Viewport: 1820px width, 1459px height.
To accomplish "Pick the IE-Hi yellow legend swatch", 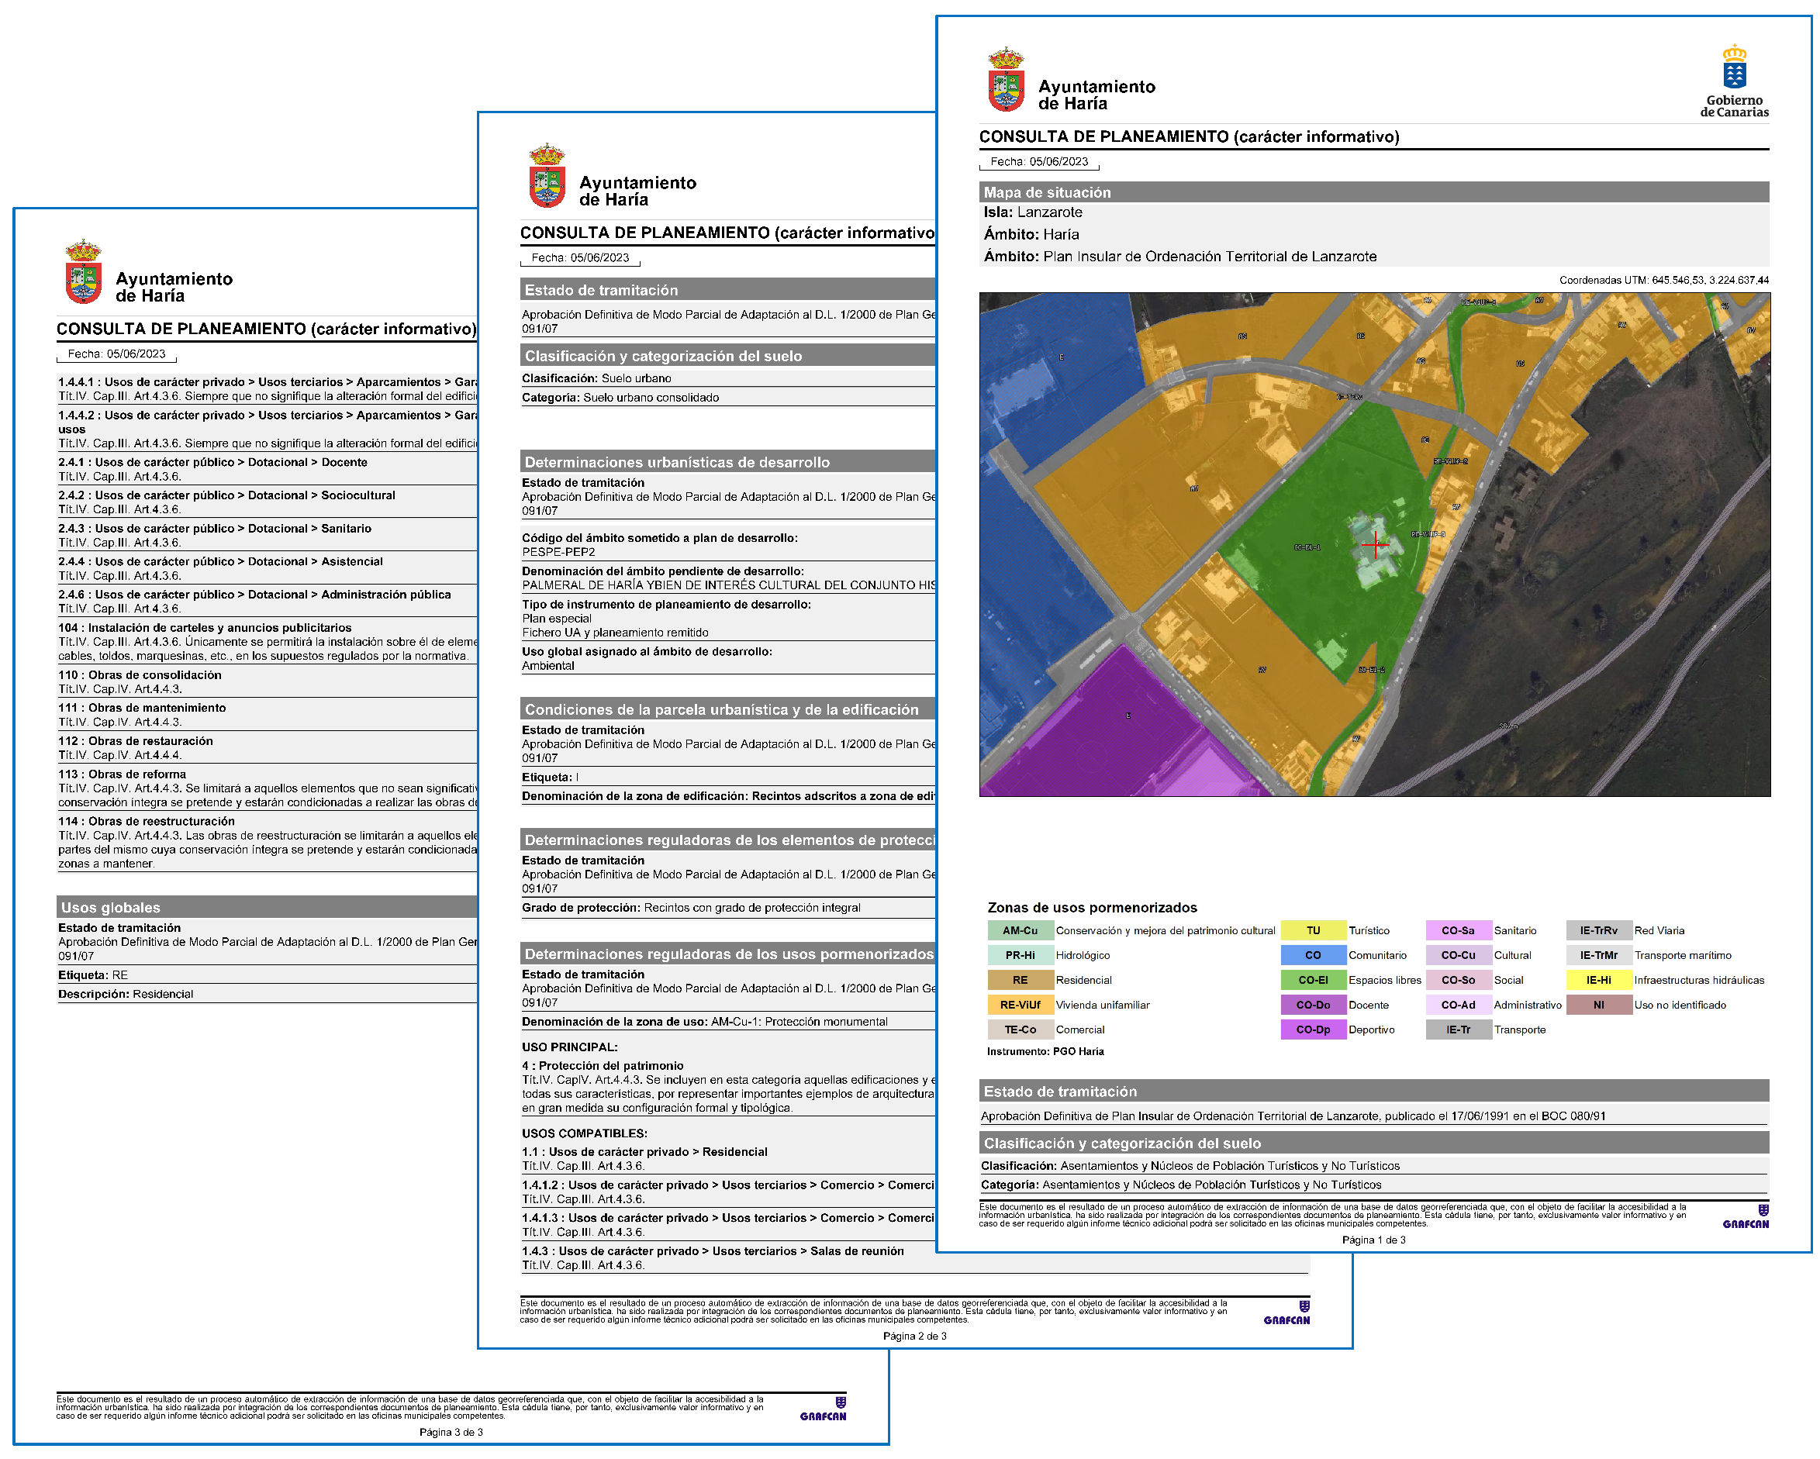I will point(1598,981).
